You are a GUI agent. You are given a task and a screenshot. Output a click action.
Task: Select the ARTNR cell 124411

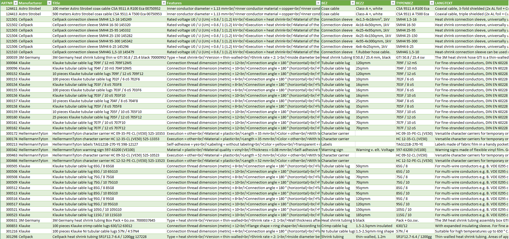[9, 8]
